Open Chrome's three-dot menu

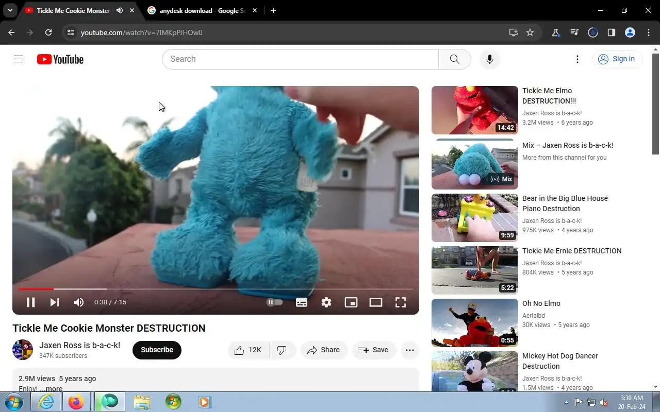coord(649,32)
